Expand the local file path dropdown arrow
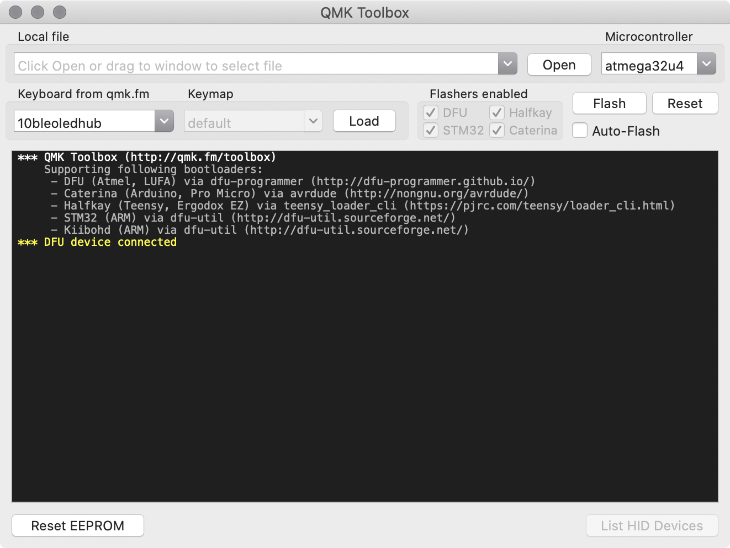This screenshot has width=730, height=548. pyautogui.click(x=507, y=63)
